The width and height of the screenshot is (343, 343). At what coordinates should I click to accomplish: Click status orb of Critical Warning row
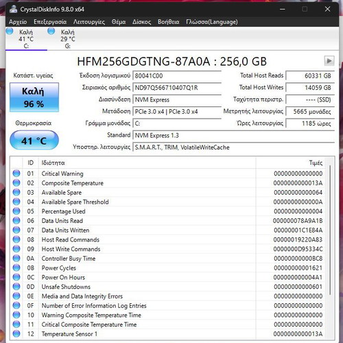[16, 174]
